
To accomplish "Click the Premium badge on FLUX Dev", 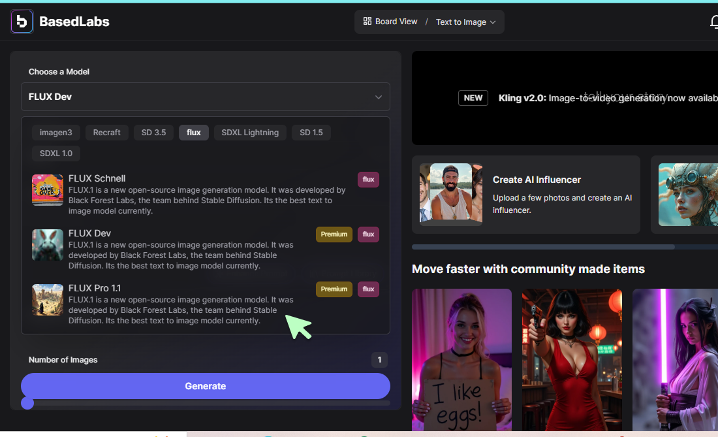I will coord(334,234).
